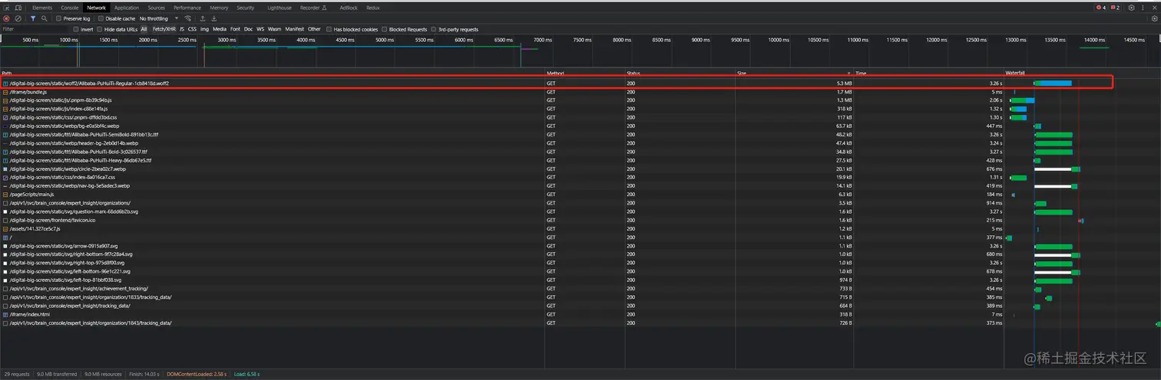Open DevTools settings gear in tab bar
The height and width of the screenshot is (380, 1161).
[1131, 8]
